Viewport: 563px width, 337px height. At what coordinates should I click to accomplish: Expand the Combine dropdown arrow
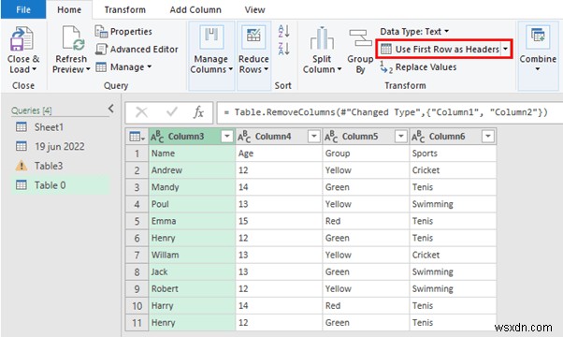[x=538, y=69]
